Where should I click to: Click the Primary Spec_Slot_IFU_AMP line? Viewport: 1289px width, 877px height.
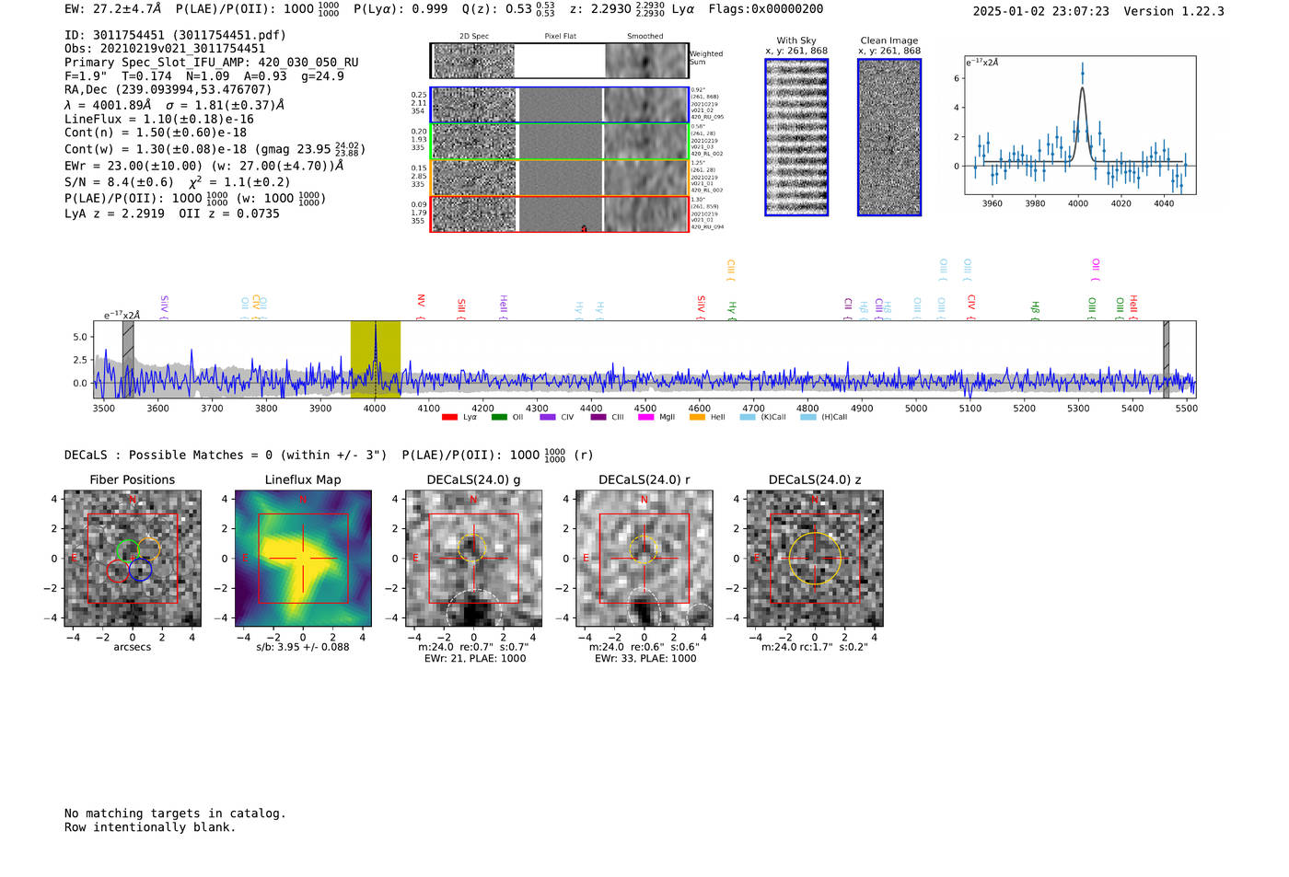212,63
